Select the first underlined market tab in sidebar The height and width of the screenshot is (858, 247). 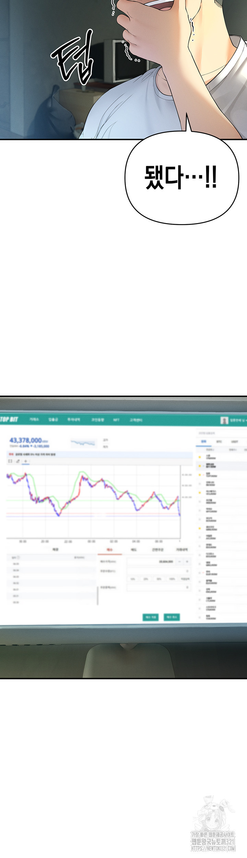[x=204, y=442]
